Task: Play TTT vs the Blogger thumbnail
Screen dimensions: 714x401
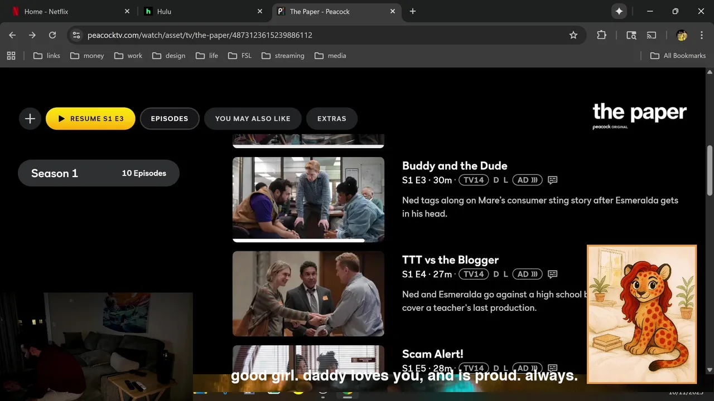Action: (x=308, y=294)
